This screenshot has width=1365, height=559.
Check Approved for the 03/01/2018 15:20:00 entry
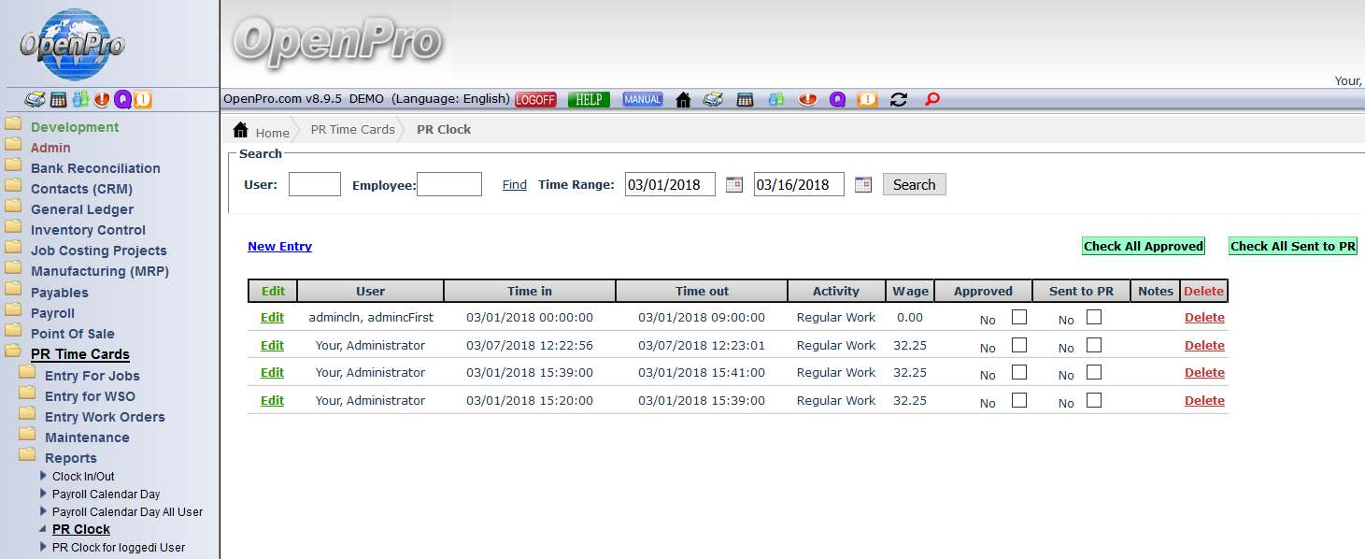1019,400
